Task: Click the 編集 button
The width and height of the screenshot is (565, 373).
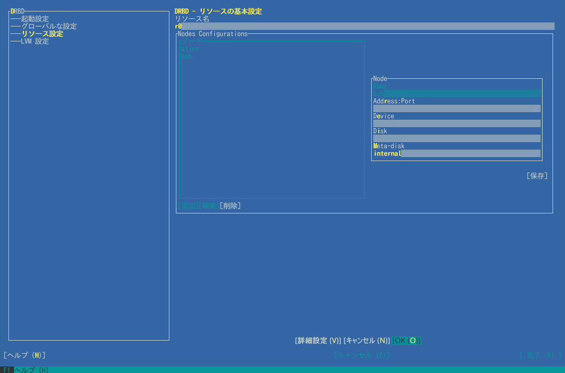Action: coord(209,205)
